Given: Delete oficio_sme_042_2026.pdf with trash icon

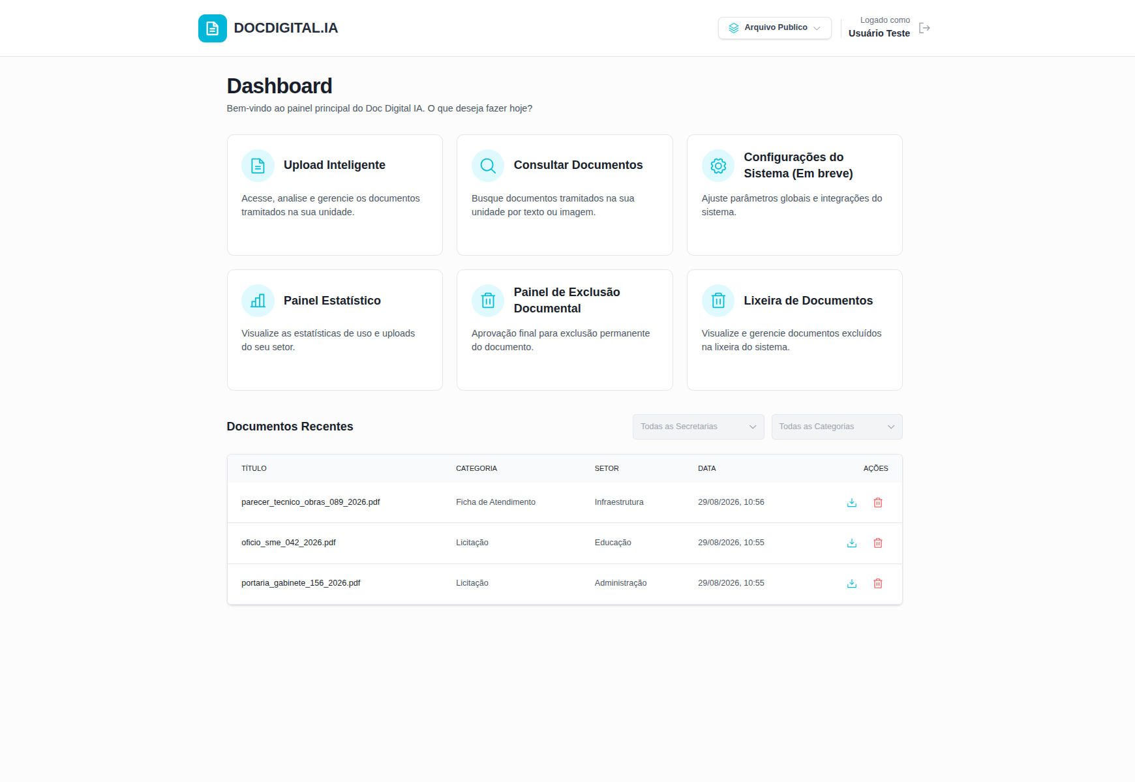Looking at the screenshot, I should click(878, 543).
